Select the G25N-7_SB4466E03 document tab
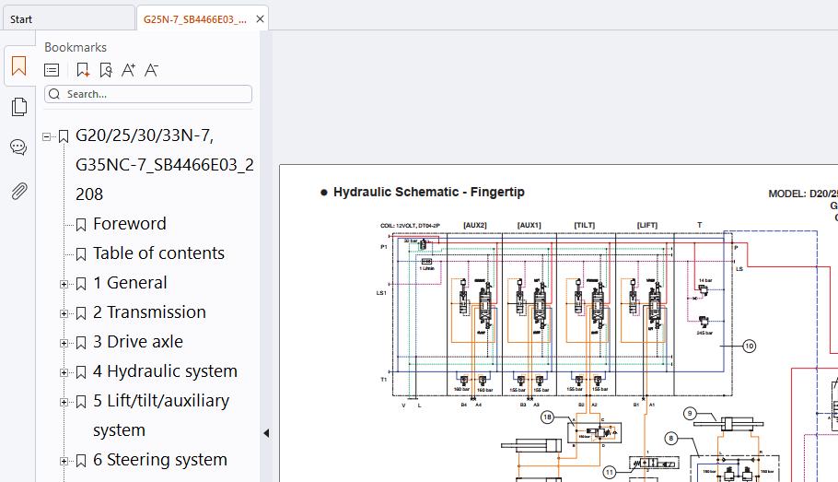The image size is (838, 482). 195,19
